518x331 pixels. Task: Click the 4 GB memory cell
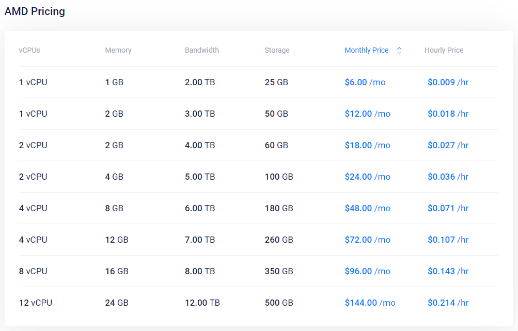[114, 177]
